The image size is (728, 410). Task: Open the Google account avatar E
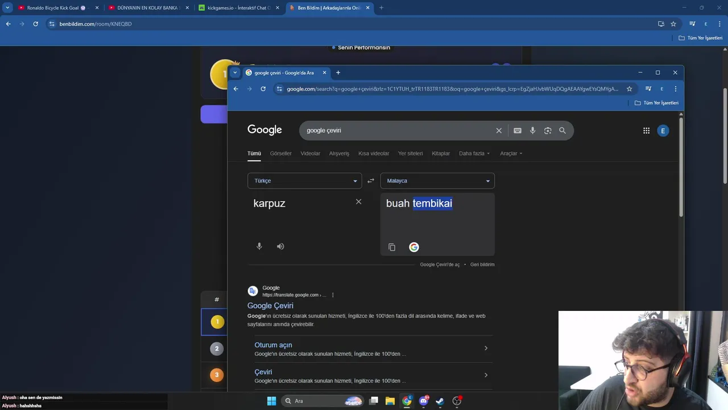click(x=663, y=130)
